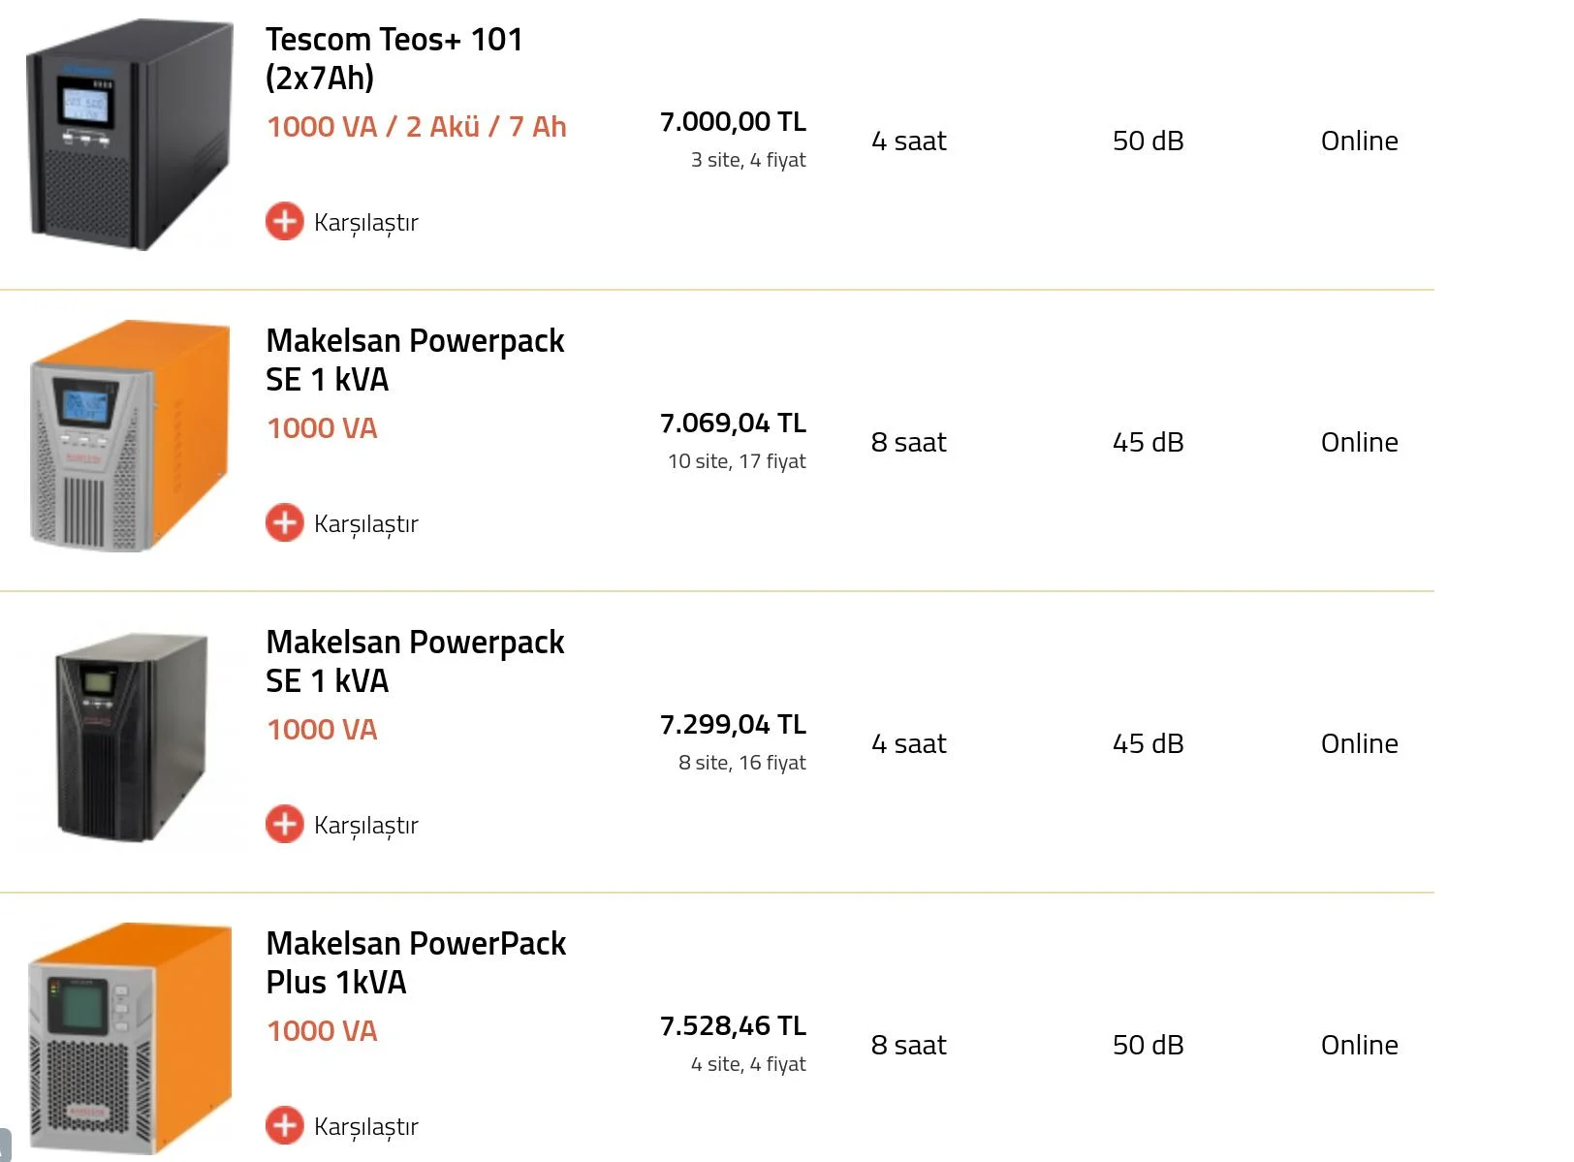Click the red plus icon under the black Makelsan Powerpack SE
This screenshot has height=1162, width=1574.
(284, 825)
